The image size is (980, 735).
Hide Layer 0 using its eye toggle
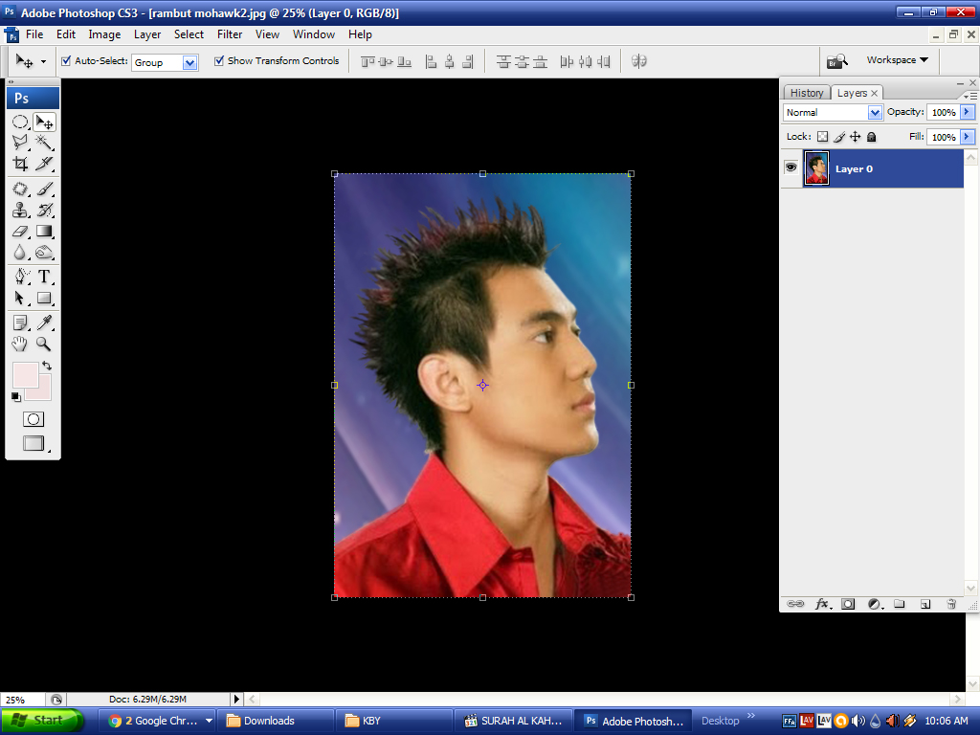[791, 168]
